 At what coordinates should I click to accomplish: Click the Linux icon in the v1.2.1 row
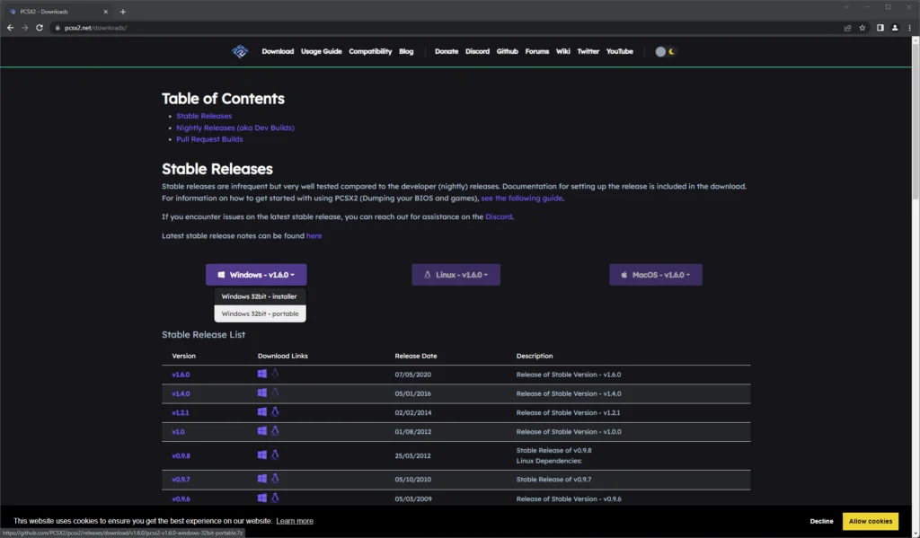275,412
